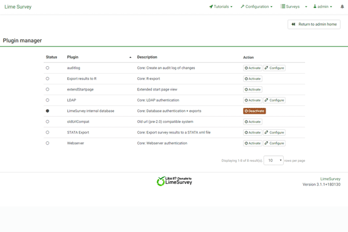348x232 pixels.
Task: Click the notifications bell icon
Action: point(342,7)
